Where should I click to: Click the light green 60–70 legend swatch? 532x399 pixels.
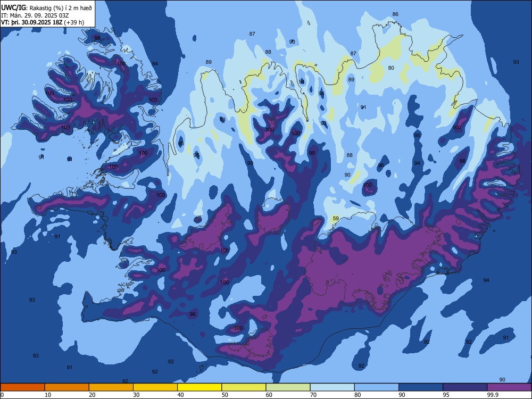[x=288, y=387]
